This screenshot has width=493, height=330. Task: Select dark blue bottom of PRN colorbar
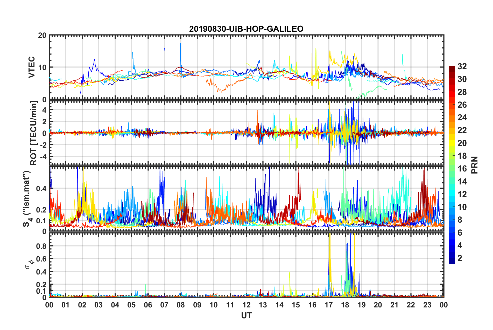(x=452, y=262)
